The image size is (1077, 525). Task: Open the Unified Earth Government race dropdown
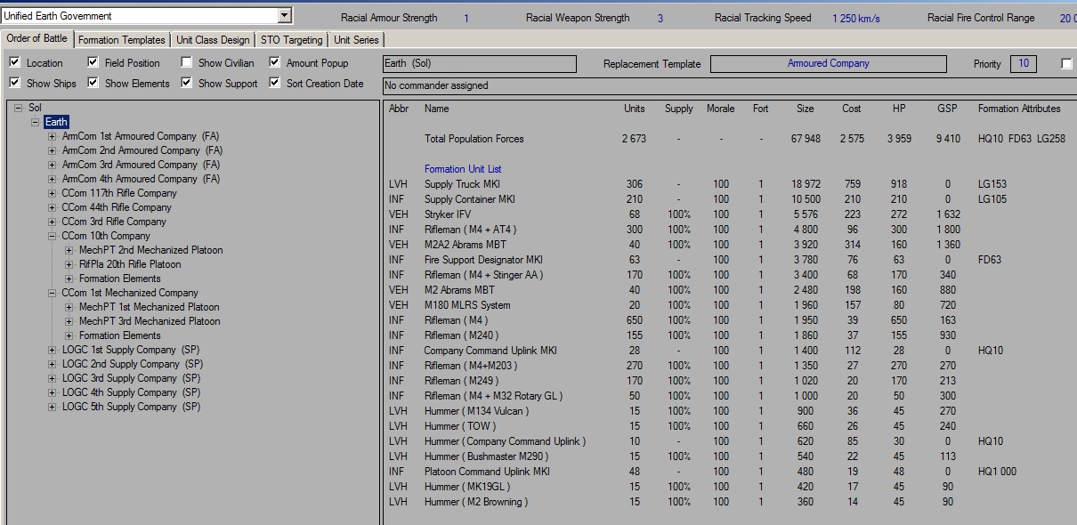(284, 15)
